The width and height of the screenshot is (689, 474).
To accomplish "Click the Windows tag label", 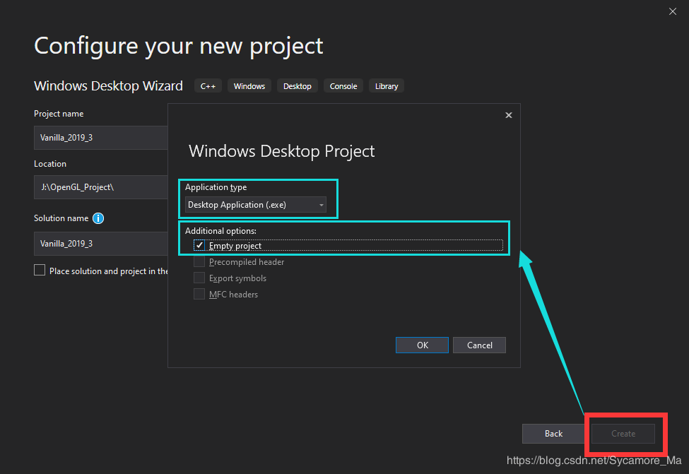I will (x=249, y=86).
